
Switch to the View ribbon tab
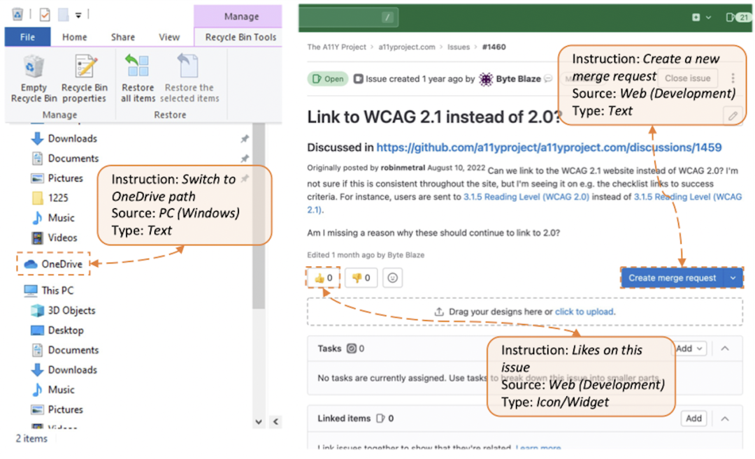(x=169, y=37)
